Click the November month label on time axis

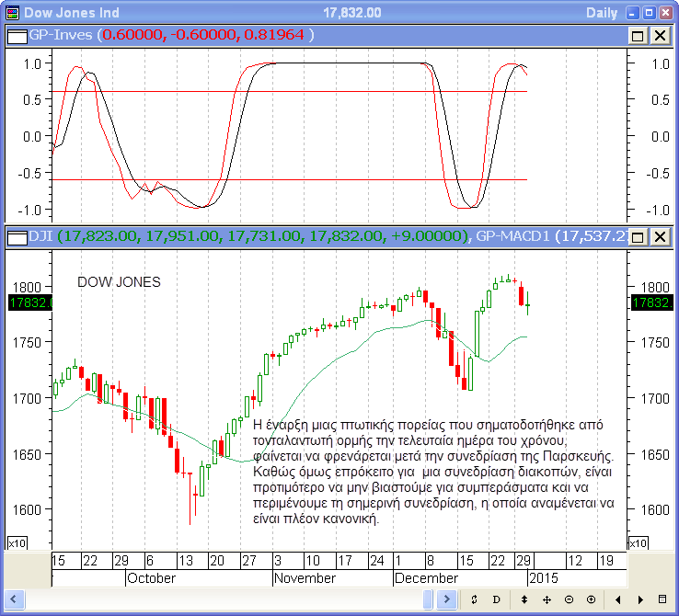(x=305, y=578)
